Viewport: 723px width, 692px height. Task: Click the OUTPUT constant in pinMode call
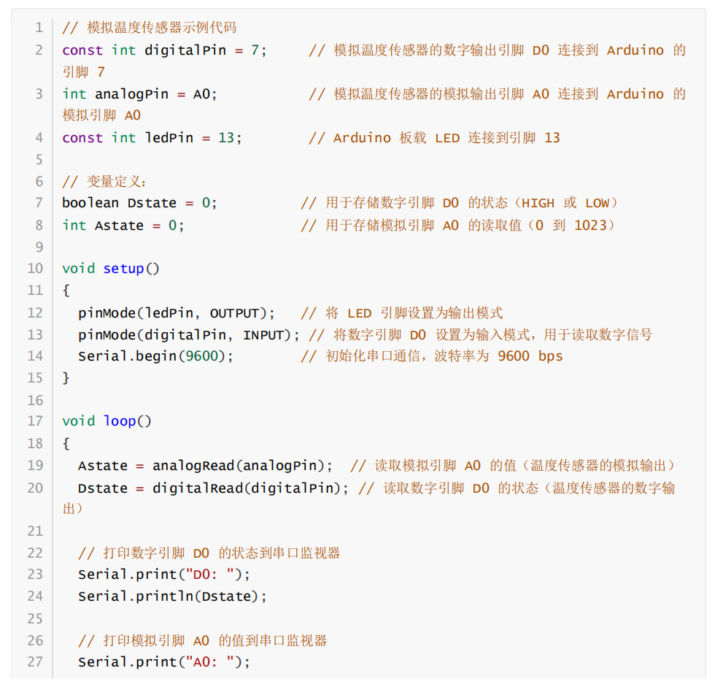tap(234, 313)
